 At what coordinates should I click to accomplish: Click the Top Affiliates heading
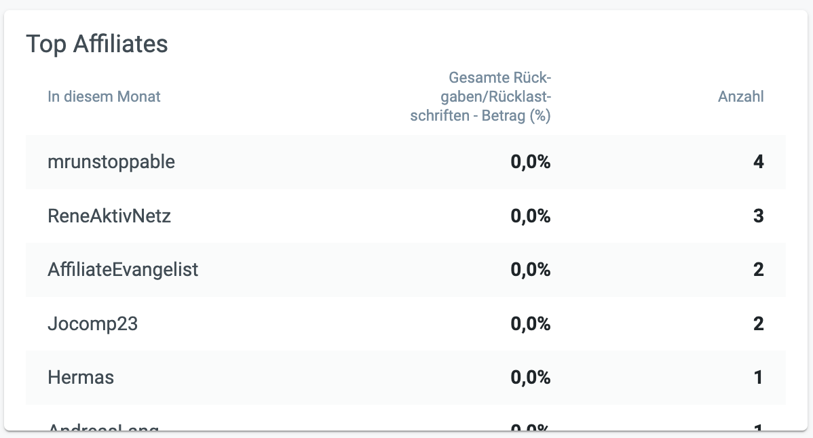[x=97, y=44]
